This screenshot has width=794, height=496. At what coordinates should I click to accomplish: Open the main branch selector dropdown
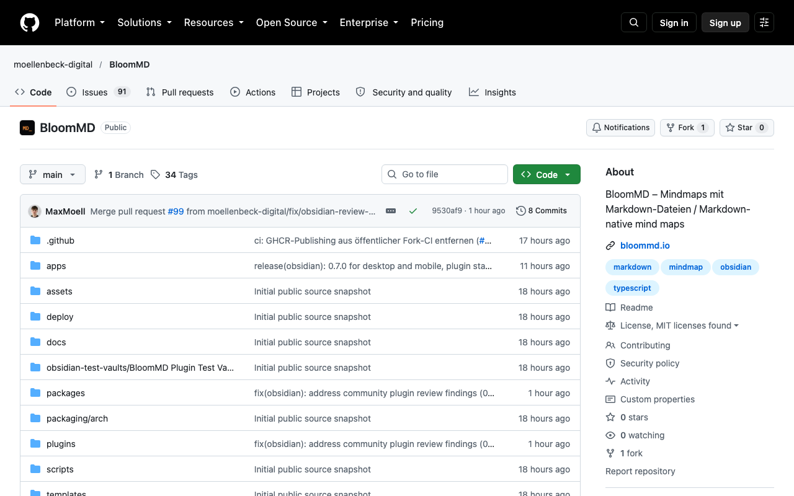(53, 175)
